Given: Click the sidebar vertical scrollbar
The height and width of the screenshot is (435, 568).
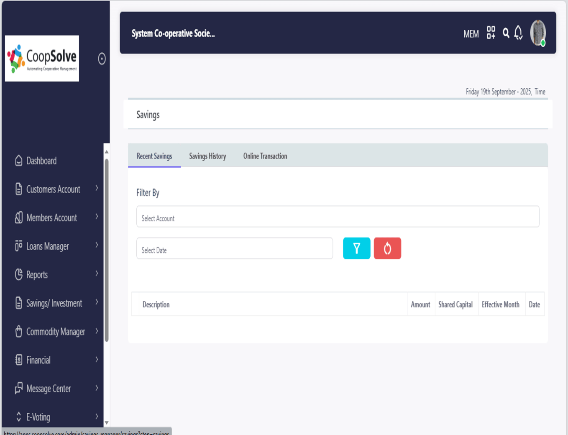Looking at the screenshot, I should tap(107, 251).
